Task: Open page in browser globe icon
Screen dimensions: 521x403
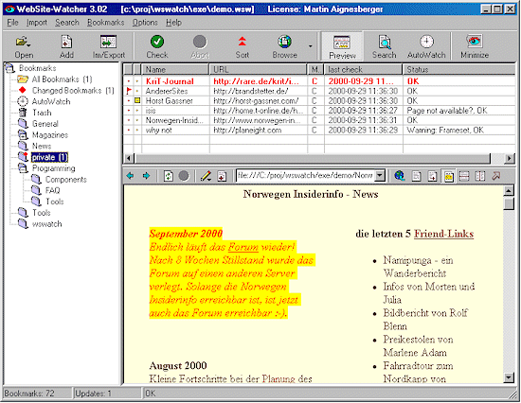Action: 400,176
